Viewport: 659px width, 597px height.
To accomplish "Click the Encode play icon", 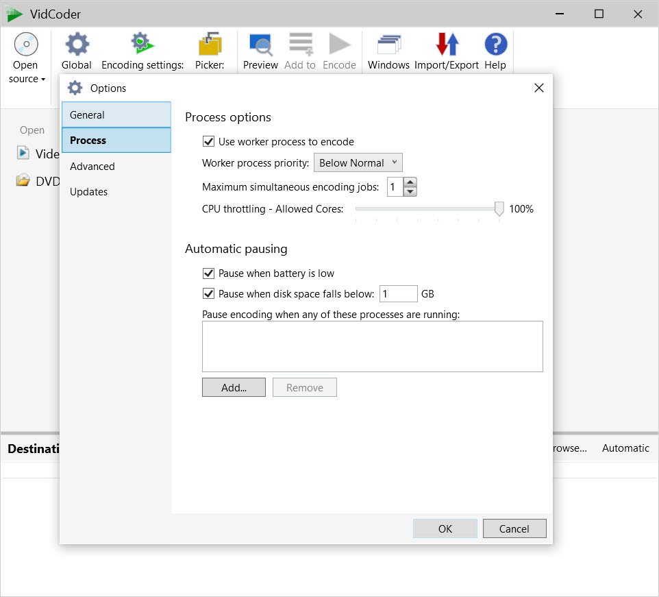I will (x=339, y=44).
